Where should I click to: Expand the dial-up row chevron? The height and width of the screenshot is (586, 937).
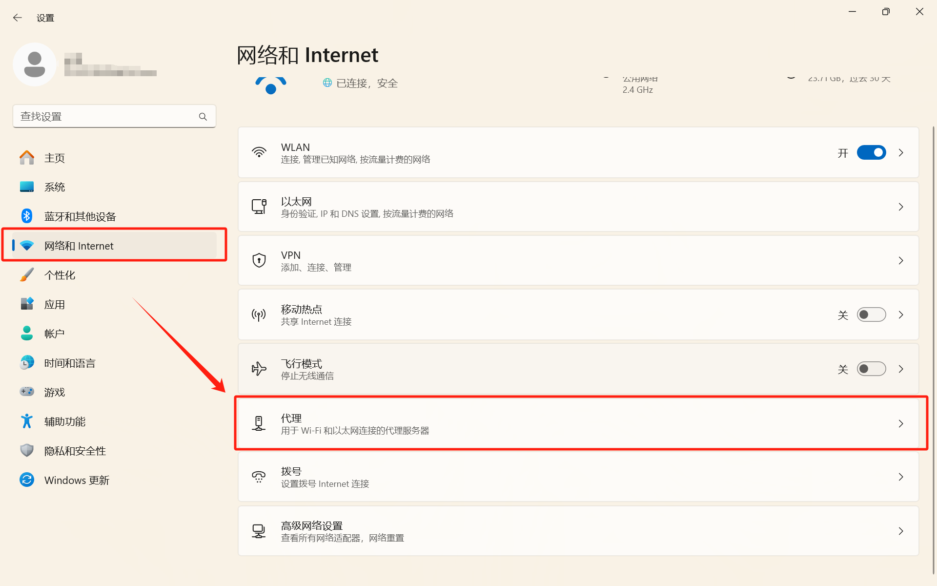pyautogui.click(x=901, y=477)
